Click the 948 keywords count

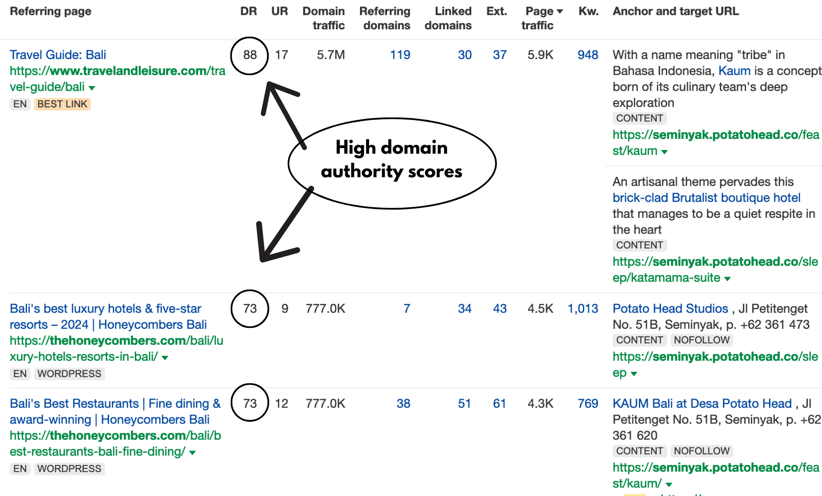587,55
